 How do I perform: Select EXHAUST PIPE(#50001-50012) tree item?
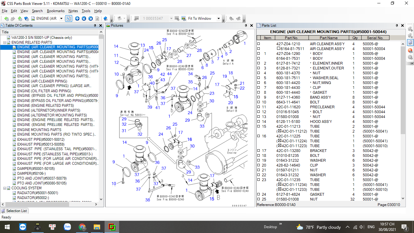pyautogui.click(x=41, y=140)
